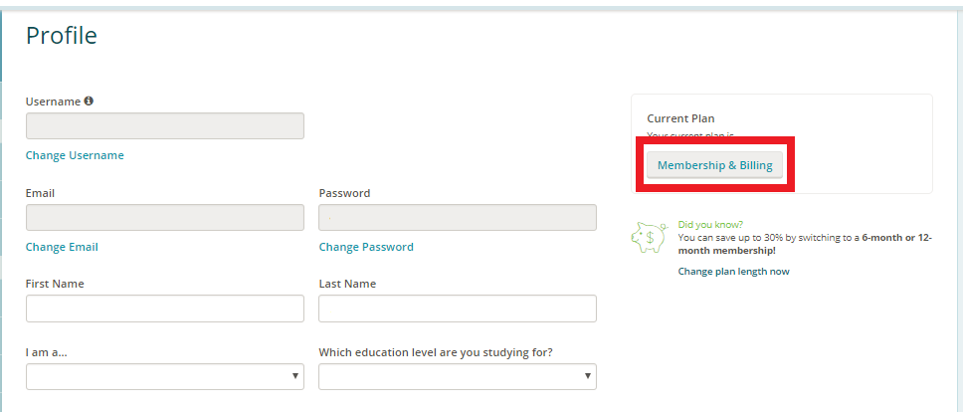Click the disabled Email field
Viewport: 963px width, 412px height.
(x=165, y=218)
